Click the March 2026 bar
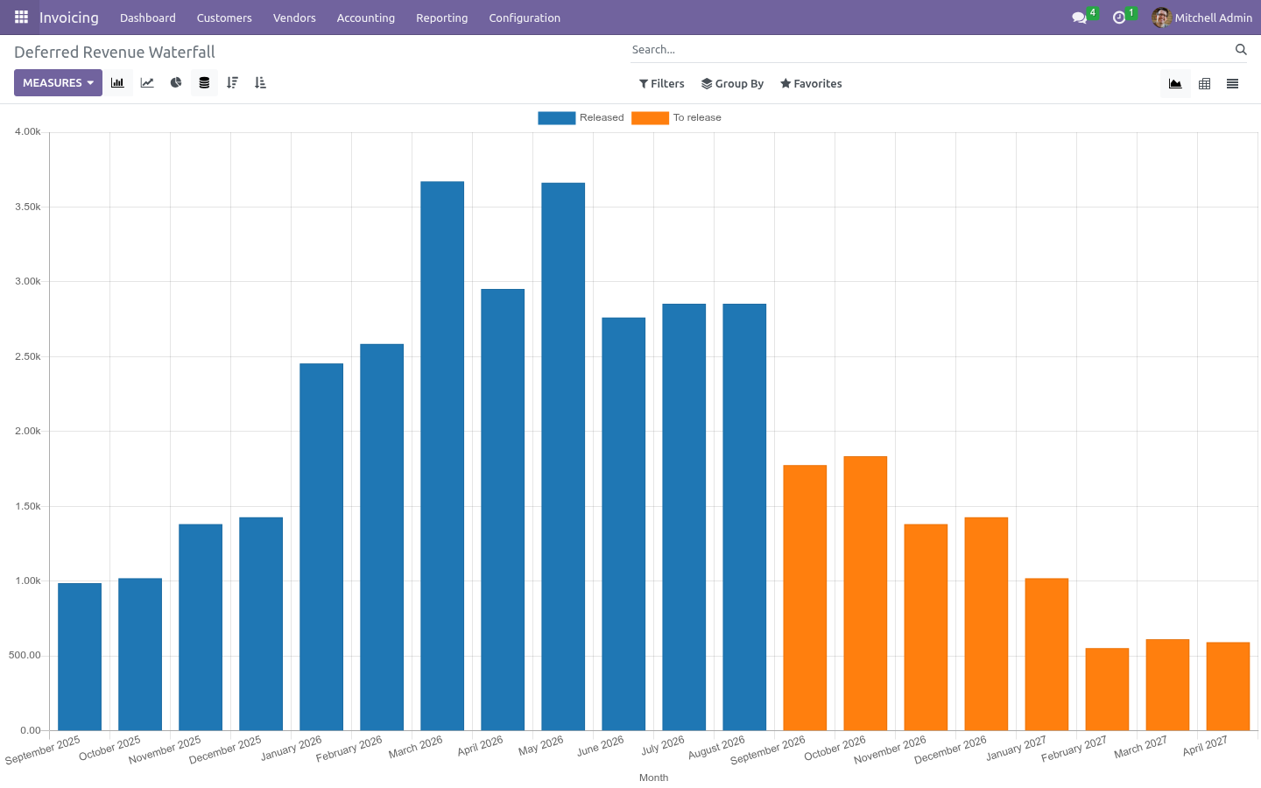 click(442, 456)
